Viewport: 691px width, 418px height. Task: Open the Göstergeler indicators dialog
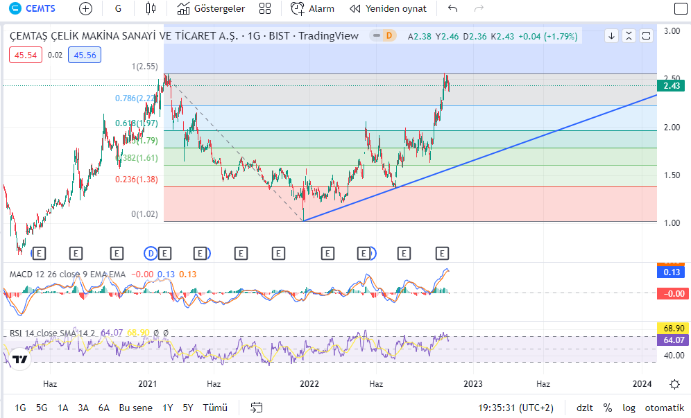[211, 8]
